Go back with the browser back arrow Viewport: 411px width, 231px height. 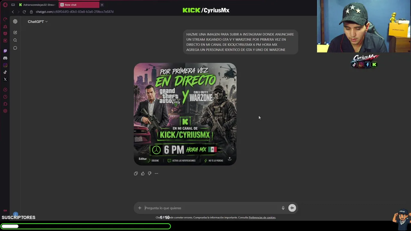[13, 12]
